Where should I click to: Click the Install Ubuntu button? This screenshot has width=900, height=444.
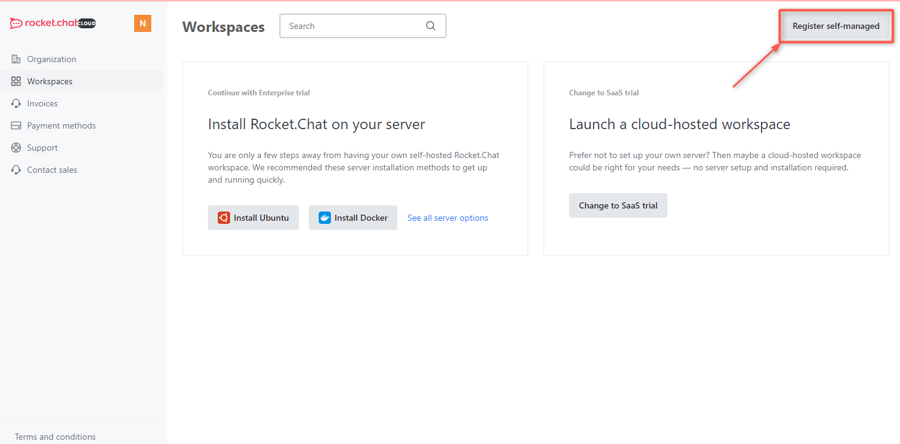[x=253, y=218]
